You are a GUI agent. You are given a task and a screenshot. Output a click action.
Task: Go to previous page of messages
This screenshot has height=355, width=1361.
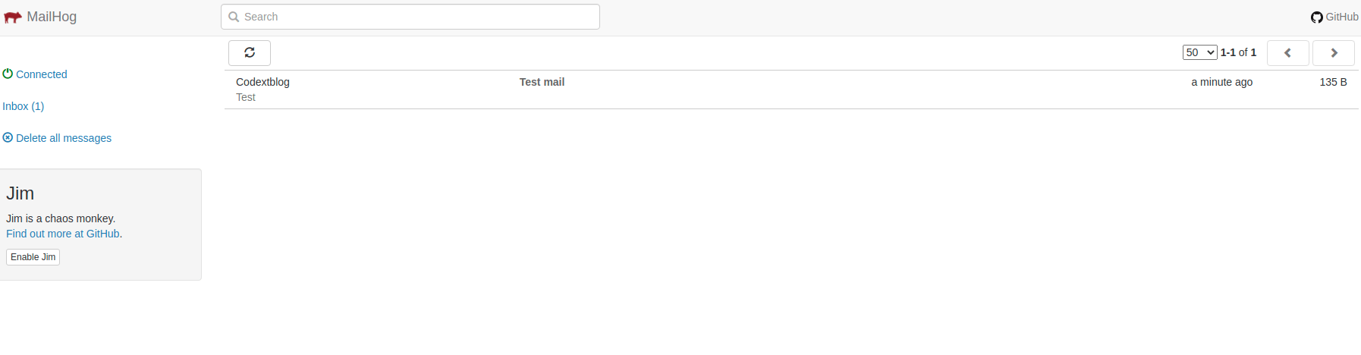pyautogui.click(x=1287, y=53)
